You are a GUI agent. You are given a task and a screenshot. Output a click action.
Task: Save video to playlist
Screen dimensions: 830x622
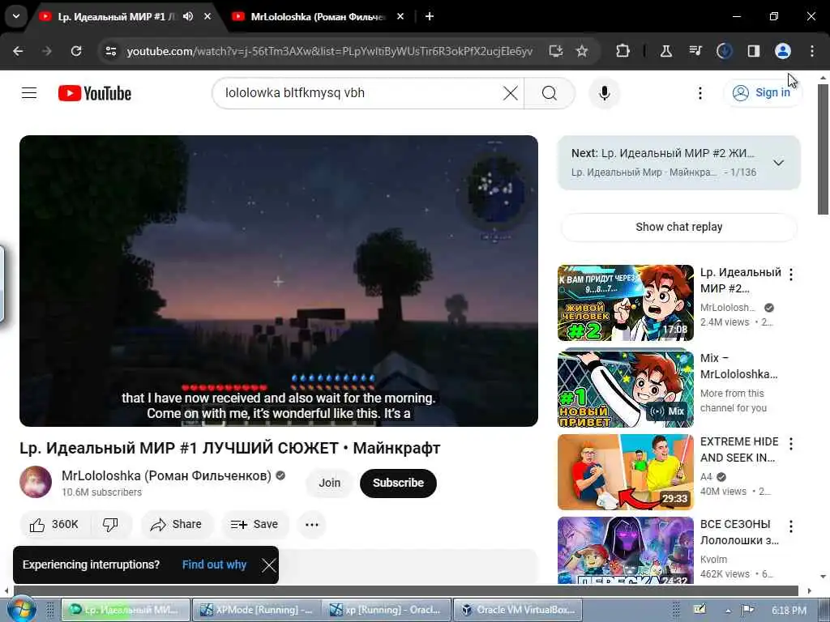coord(255,524)
